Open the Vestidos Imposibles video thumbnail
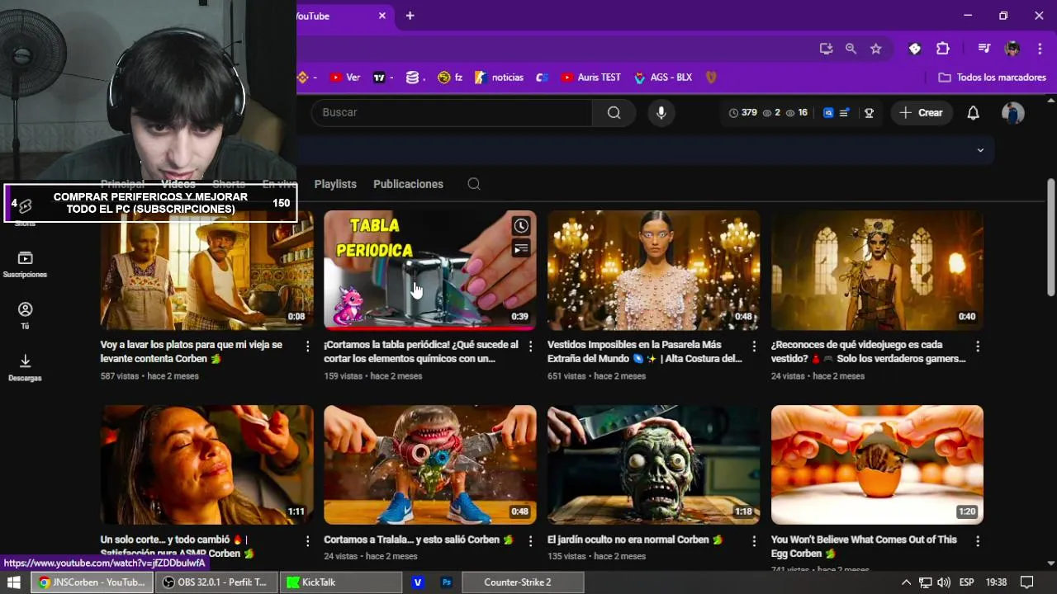Viewport: 1057px width, 594px height. pyautogui.click(x=653, y=271)
